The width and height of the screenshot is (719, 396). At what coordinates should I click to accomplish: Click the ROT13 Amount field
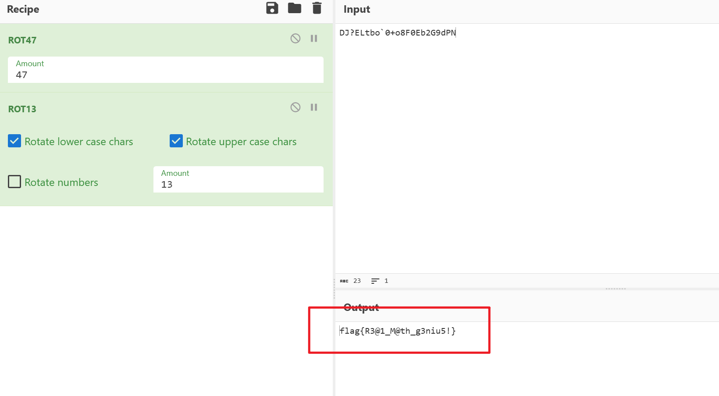point(238,184)
